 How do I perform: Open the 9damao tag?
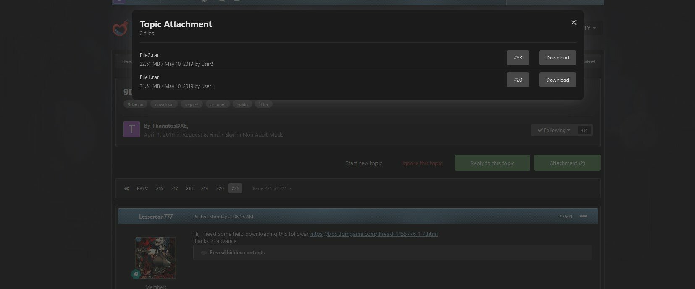136,104
